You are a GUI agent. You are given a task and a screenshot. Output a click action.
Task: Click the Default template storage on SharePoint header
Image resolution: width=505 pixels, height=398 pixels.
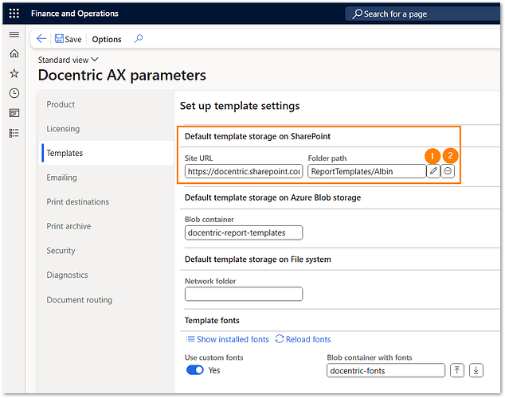coord(257,136)
